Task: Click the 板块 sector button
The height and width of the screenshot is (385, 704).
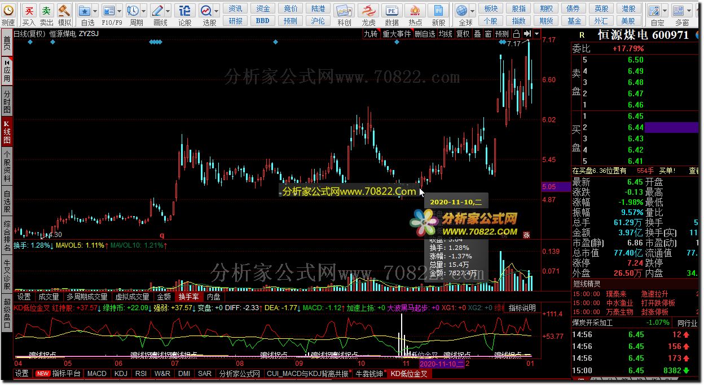Action: [x=491, y=8]
